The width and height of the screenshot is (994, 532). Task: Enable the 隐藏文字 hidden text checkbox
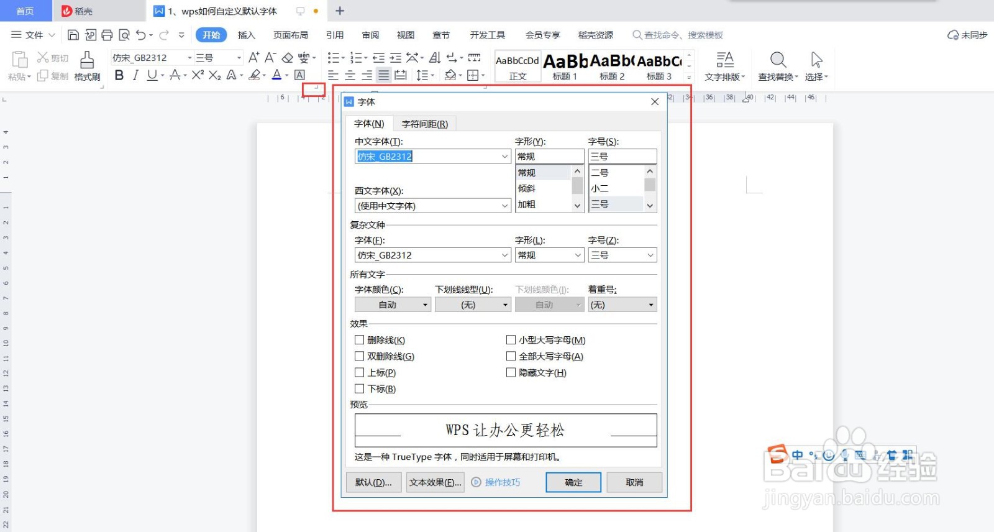(511, 372)
